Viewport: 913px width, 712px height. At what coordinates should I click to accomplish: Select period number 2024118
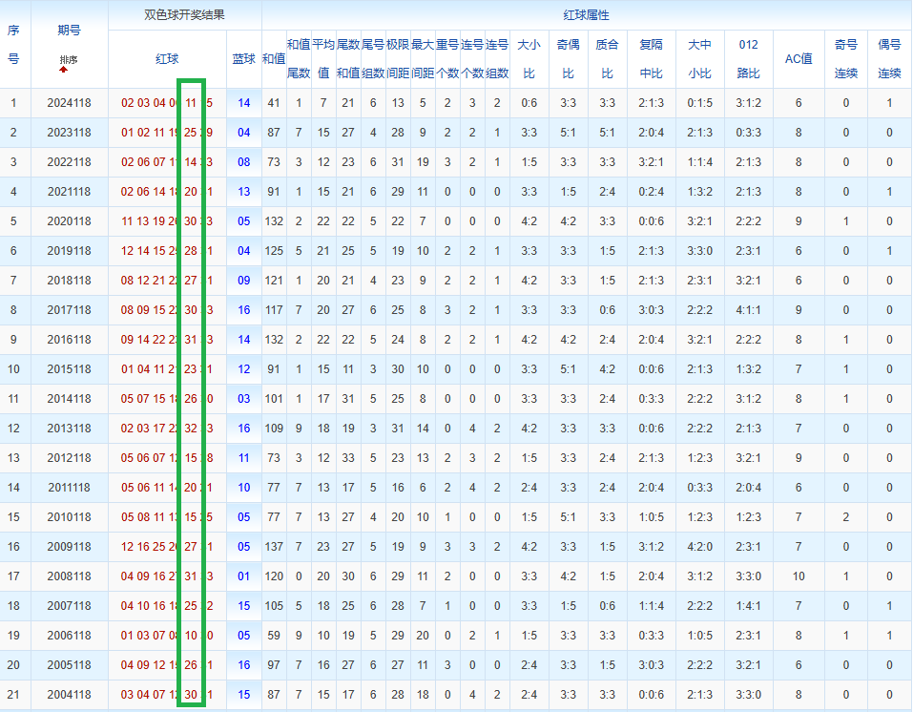70,103
